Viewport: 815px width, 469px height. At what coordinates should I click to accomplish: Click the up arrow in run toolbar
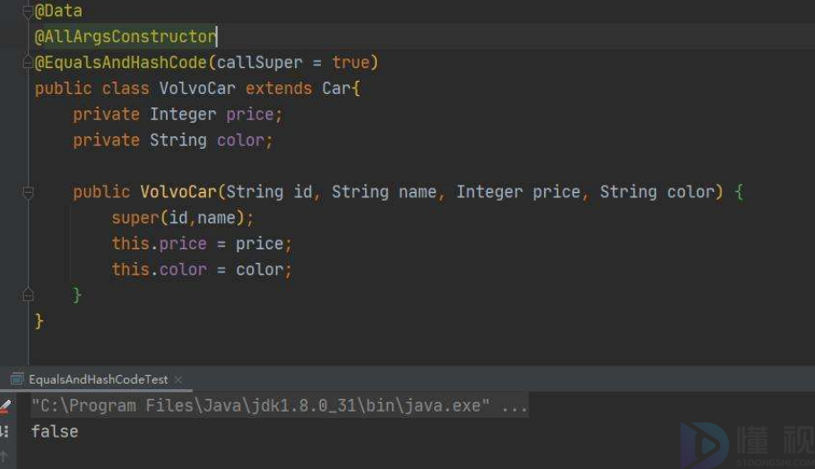(4, 456)
